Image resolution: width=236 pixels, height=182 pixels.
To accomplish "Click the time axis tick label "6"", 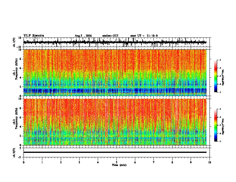I will point(135,162).
